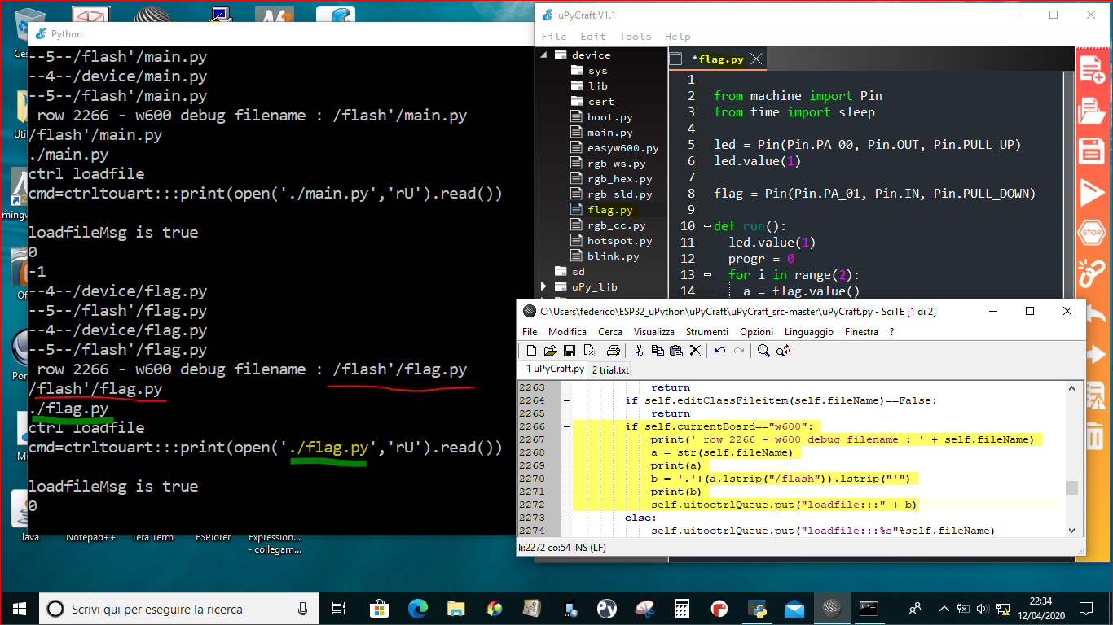
Task: Open Windows notification center icon
Action: click(1085, 608)
